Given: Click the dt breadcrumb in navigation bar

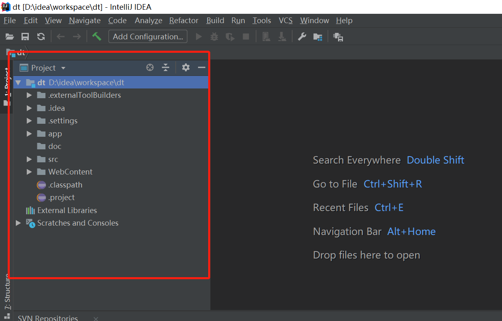Looking at the screenshot, I should pyautogui.click(x=16, y=52).
